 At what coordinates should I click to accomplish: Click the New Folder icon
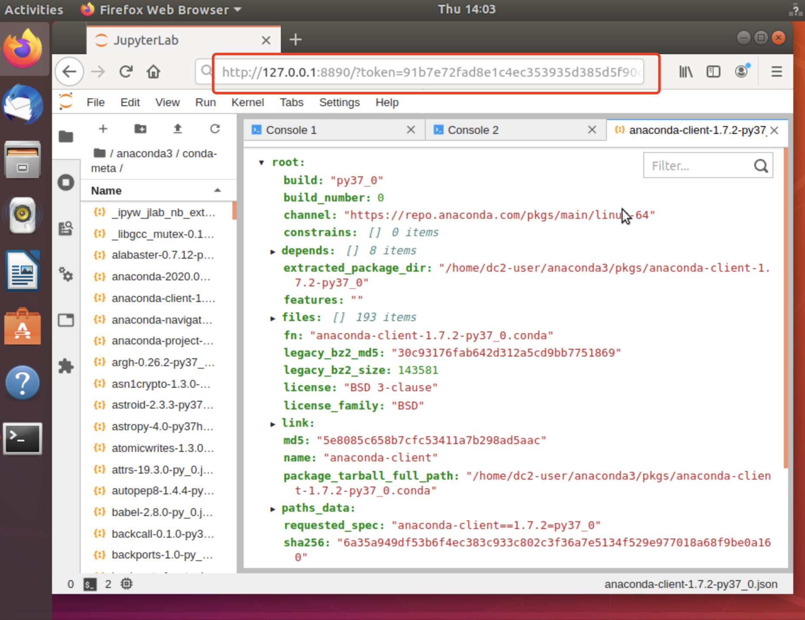(x=140, y=129)
